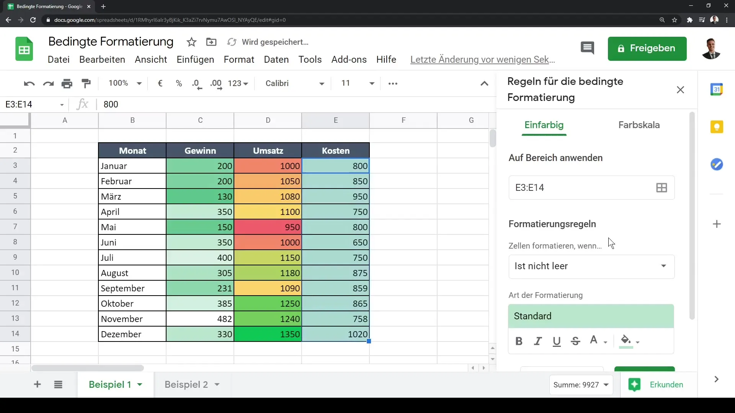The width and height of the screenshot is (735, 413).
Task: Toggle strikethrough in formatting style
Action: [x=575, y=341]
